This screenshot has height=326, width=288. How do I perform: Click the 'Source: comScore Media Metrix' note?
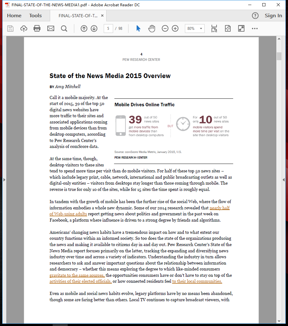148,152
